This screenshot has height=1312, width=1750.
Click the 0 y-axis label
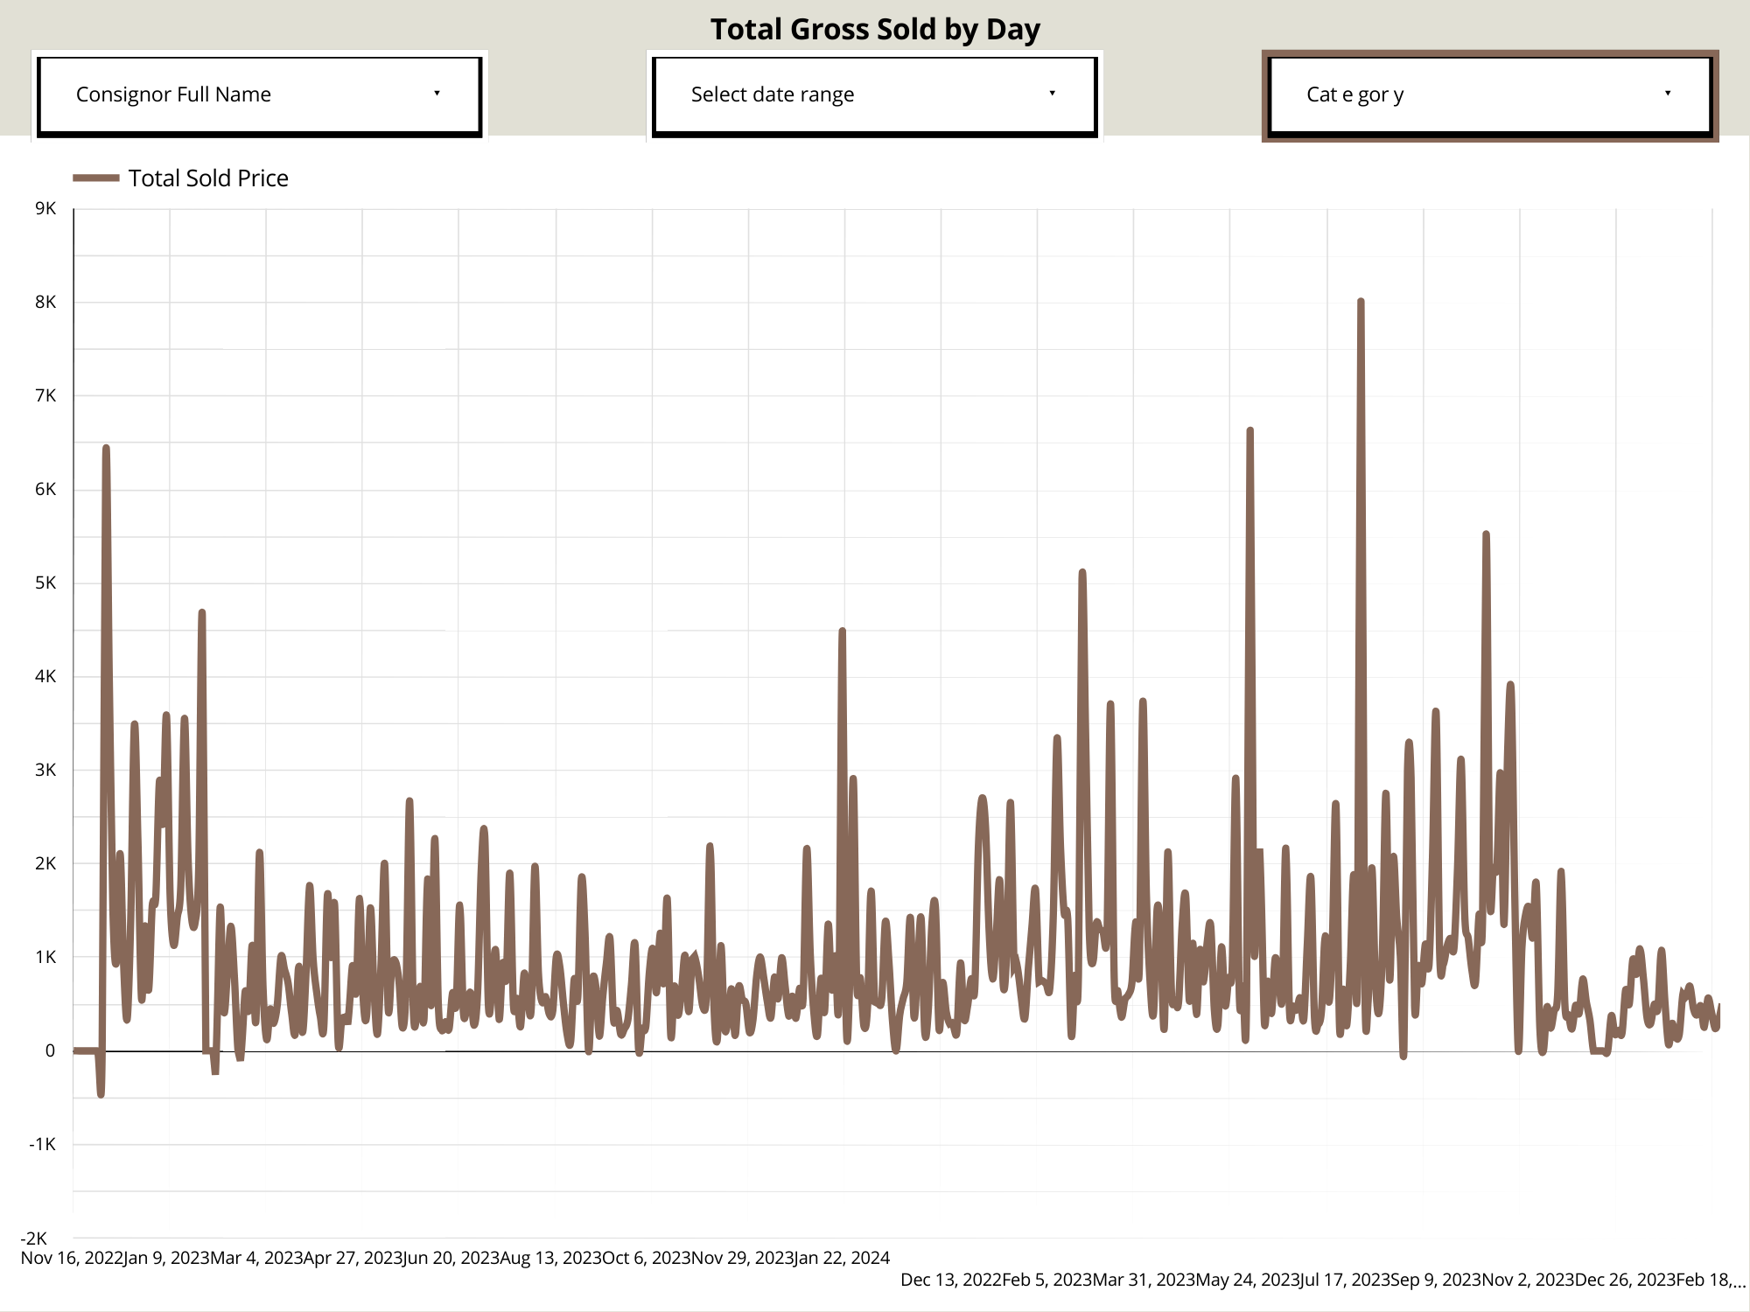pyautogui.click(x=50, y=1050)
